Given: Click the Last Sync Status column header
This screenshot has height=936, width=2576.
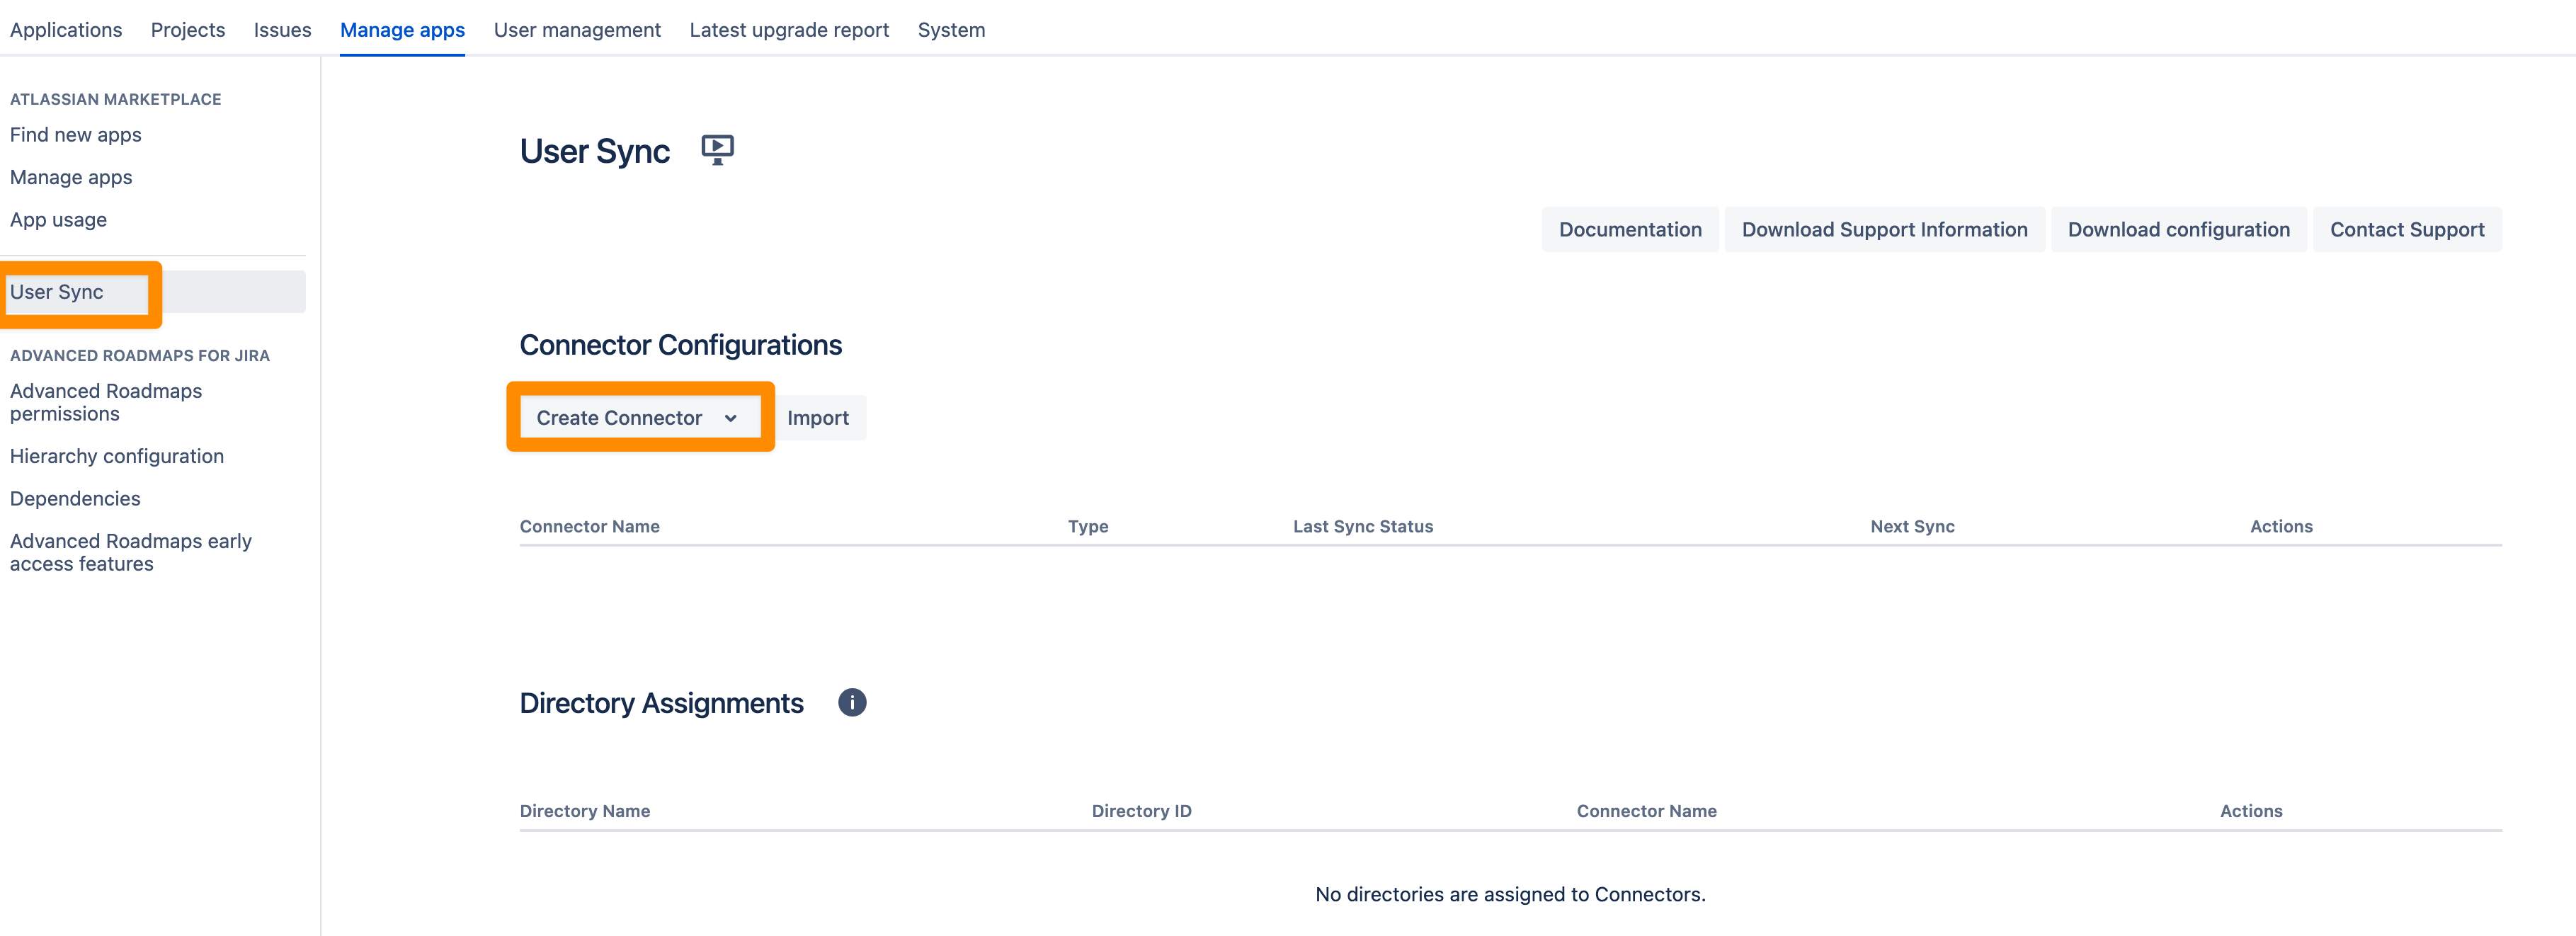Looking at the screenshot, I should click(x=1363, y=526).
